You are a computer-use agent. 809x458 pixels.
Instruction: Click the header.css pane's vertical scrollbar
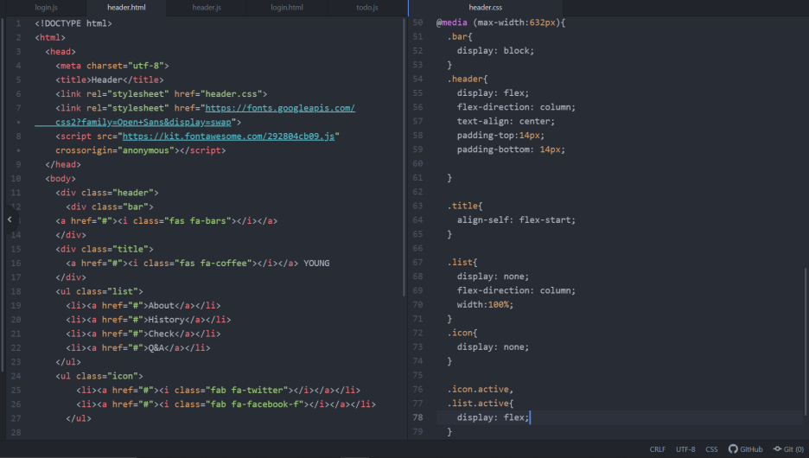click(x=806, y=341)
